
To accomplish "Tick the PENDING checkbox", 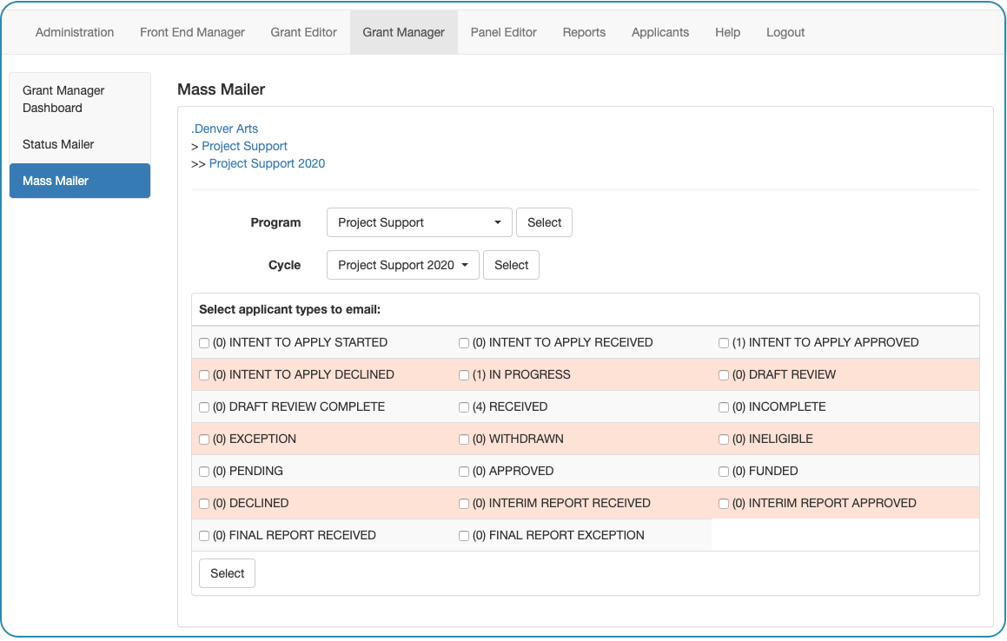I will (204, 472).
